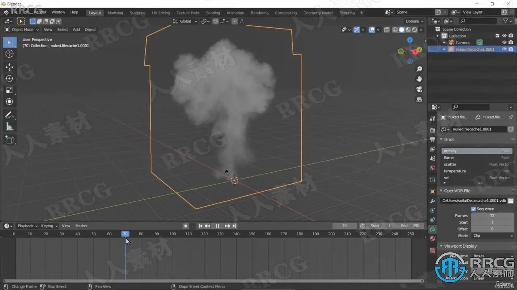This screenshot has height=290, width=517.
Task: Hide the Camera object in outliner
Action: tap(504, 42)
